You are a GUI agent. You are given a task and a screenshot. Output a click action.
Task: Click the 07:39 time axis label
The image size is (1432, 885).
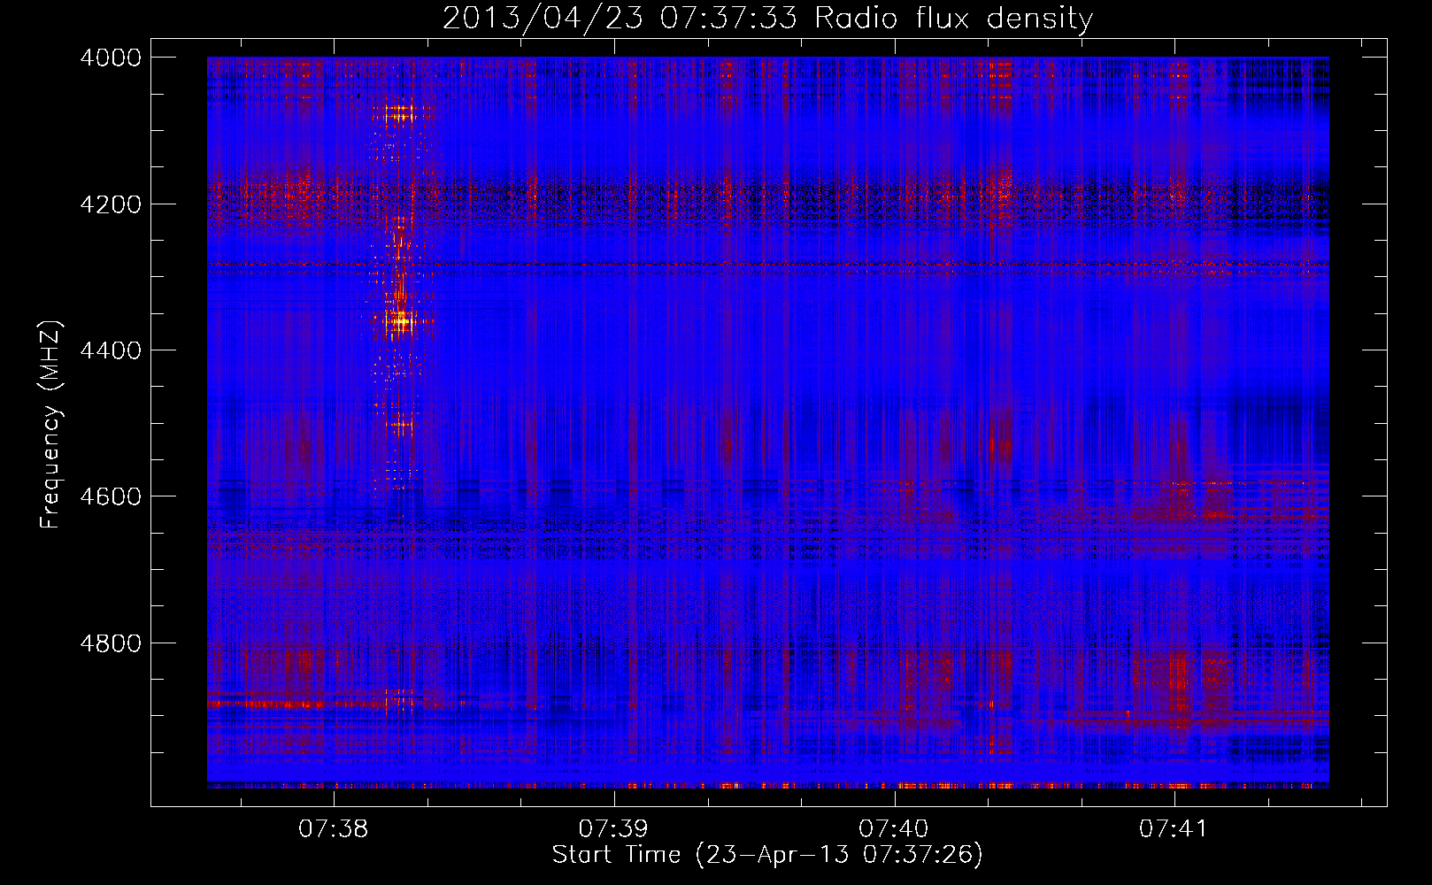click(613, 828)
